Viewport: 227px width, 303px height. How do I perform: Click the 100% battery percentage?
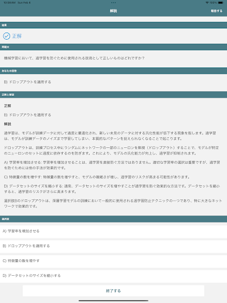click(x=213, y=2)
